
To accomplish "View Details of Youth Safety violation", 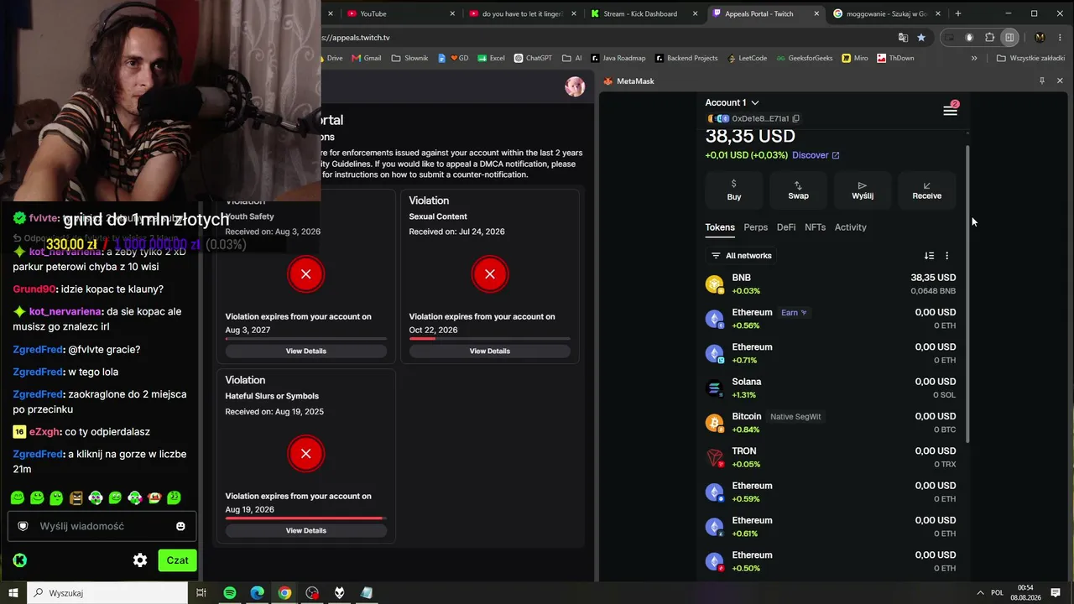I will [305, 351].
